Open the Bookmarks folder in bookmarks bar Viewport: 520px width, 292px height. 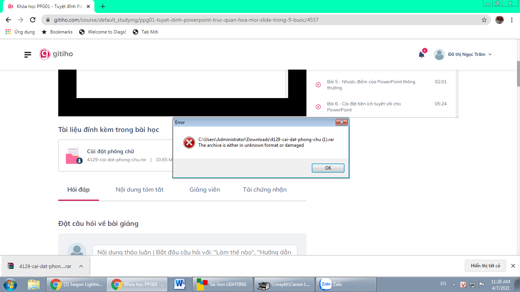(57, 32)
